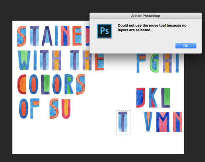
Task: Click the letter K in the JKL row
Action: point(153,98)
